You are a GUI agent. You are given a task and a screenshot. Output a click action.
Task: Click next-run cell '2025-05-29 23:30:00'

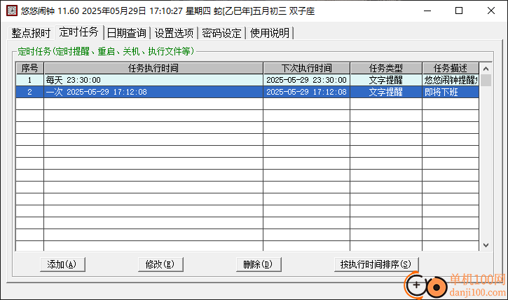(x=306, y=80)
